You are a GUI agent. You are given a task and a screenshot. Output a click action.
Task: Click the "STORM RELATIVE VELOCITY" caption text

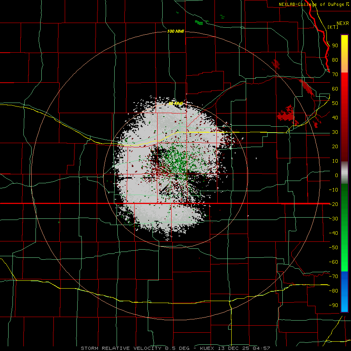(121, 348)
